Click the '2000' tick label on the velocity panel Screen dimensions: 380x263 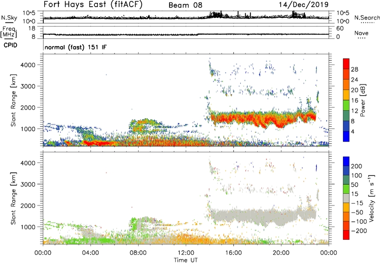[28, 206]
